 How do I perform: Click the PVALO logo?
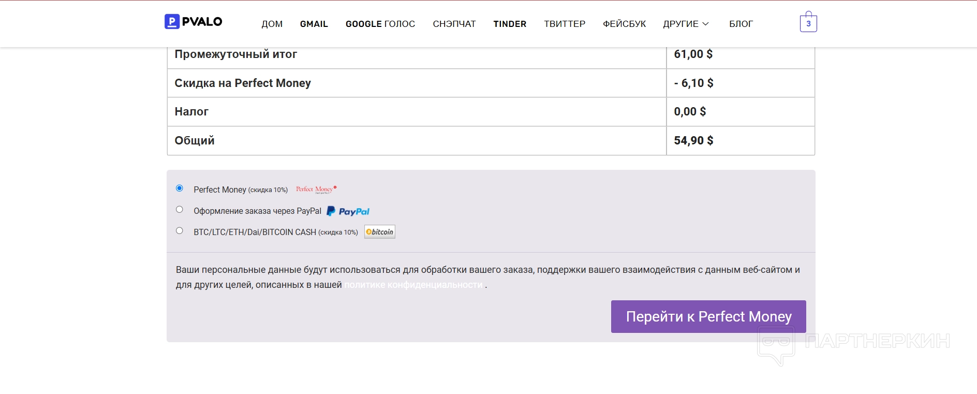click(x=194, y=22)
